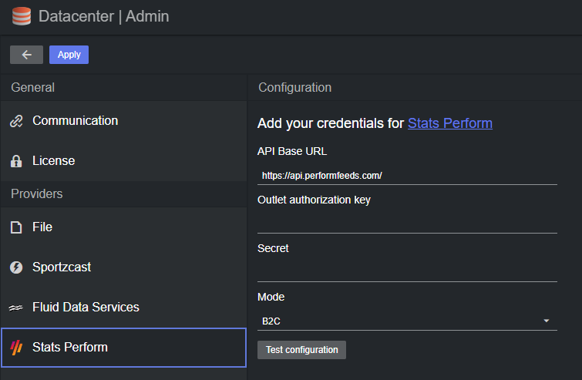The image size is (582, 380).
Task: Click the Test configuration button
Action: coord(301,350)
